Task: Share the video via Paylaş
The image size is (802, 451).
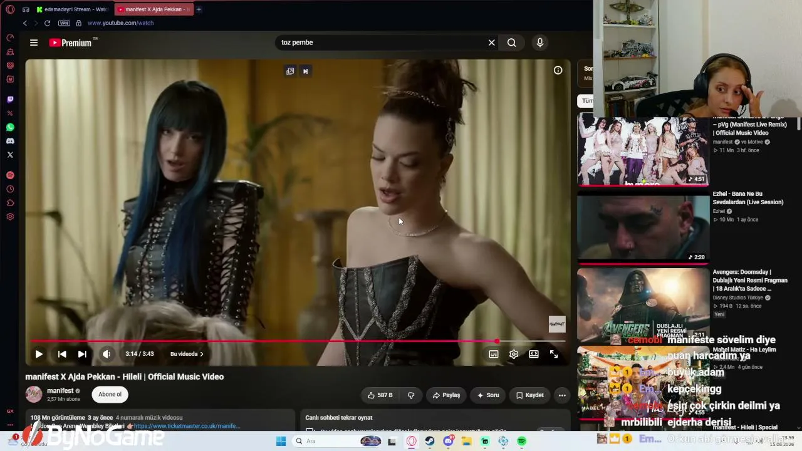Action: (447, 395)
